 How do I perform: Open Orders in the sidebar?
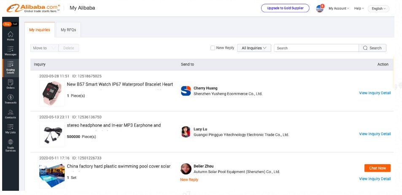point(11,84)
